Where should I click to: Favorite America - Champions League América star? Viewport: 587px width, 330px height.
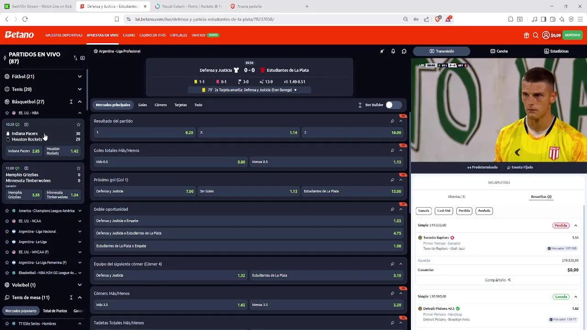coord(7,211)
